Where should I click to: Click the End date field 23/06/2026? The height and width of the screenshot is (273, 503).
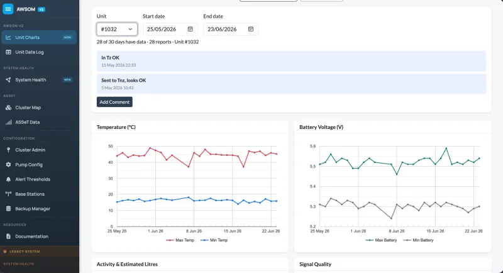(231, 29)
